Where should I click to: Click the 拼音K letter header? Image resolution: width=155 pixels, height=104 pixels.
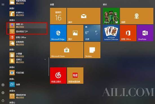[x=12, y=67]
